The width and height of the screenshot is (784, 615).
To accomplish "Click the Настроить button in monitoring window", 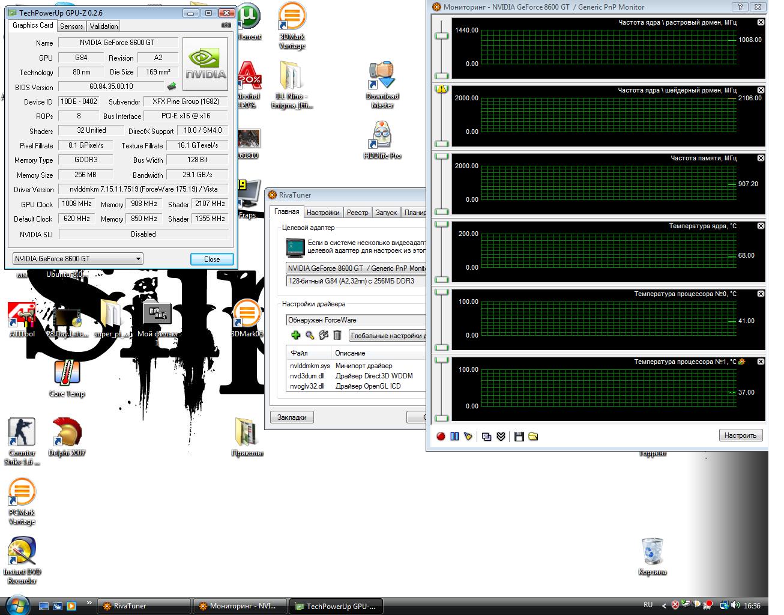I will pos(740,435).
